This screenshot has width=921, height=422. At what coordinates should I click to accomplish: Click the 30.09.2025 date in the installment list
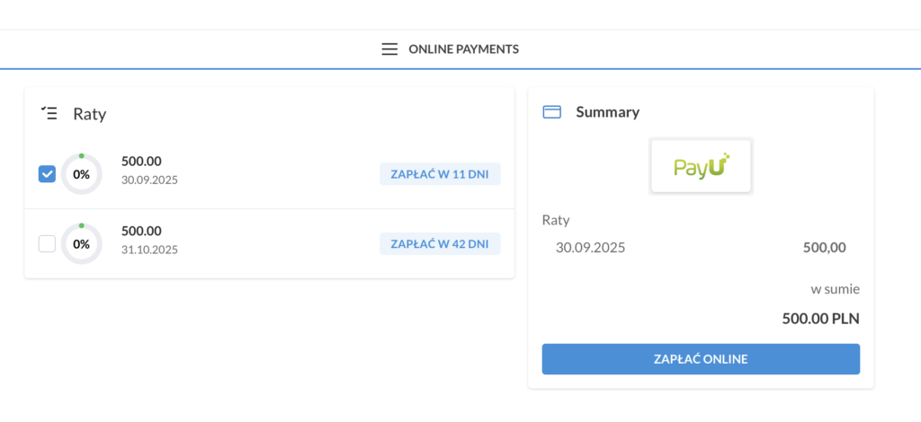click(x=150, y=180)
